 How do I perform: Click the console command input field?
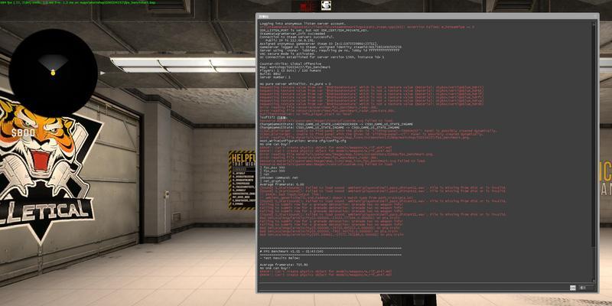pos(413,288)
